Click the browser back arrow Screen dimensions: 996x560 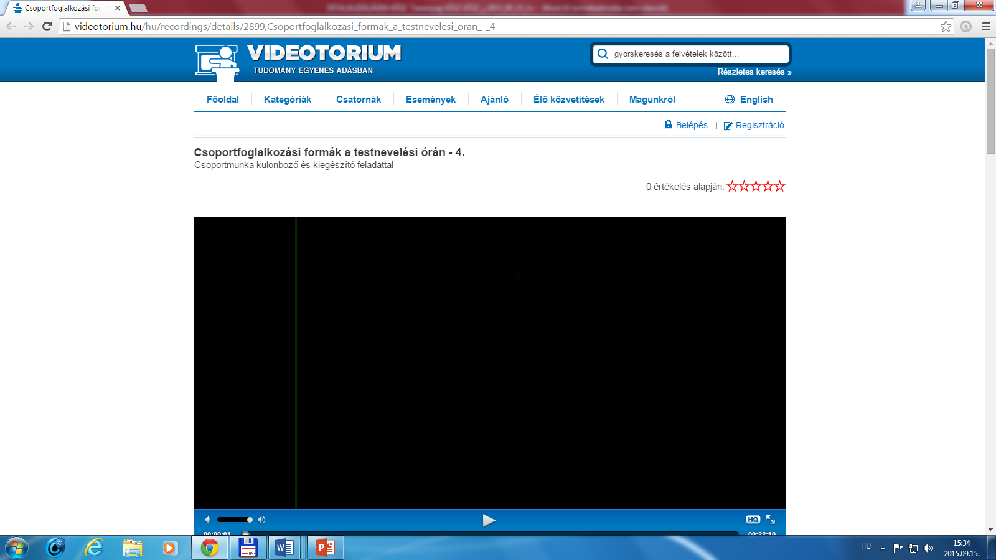[x=11, y=26]
